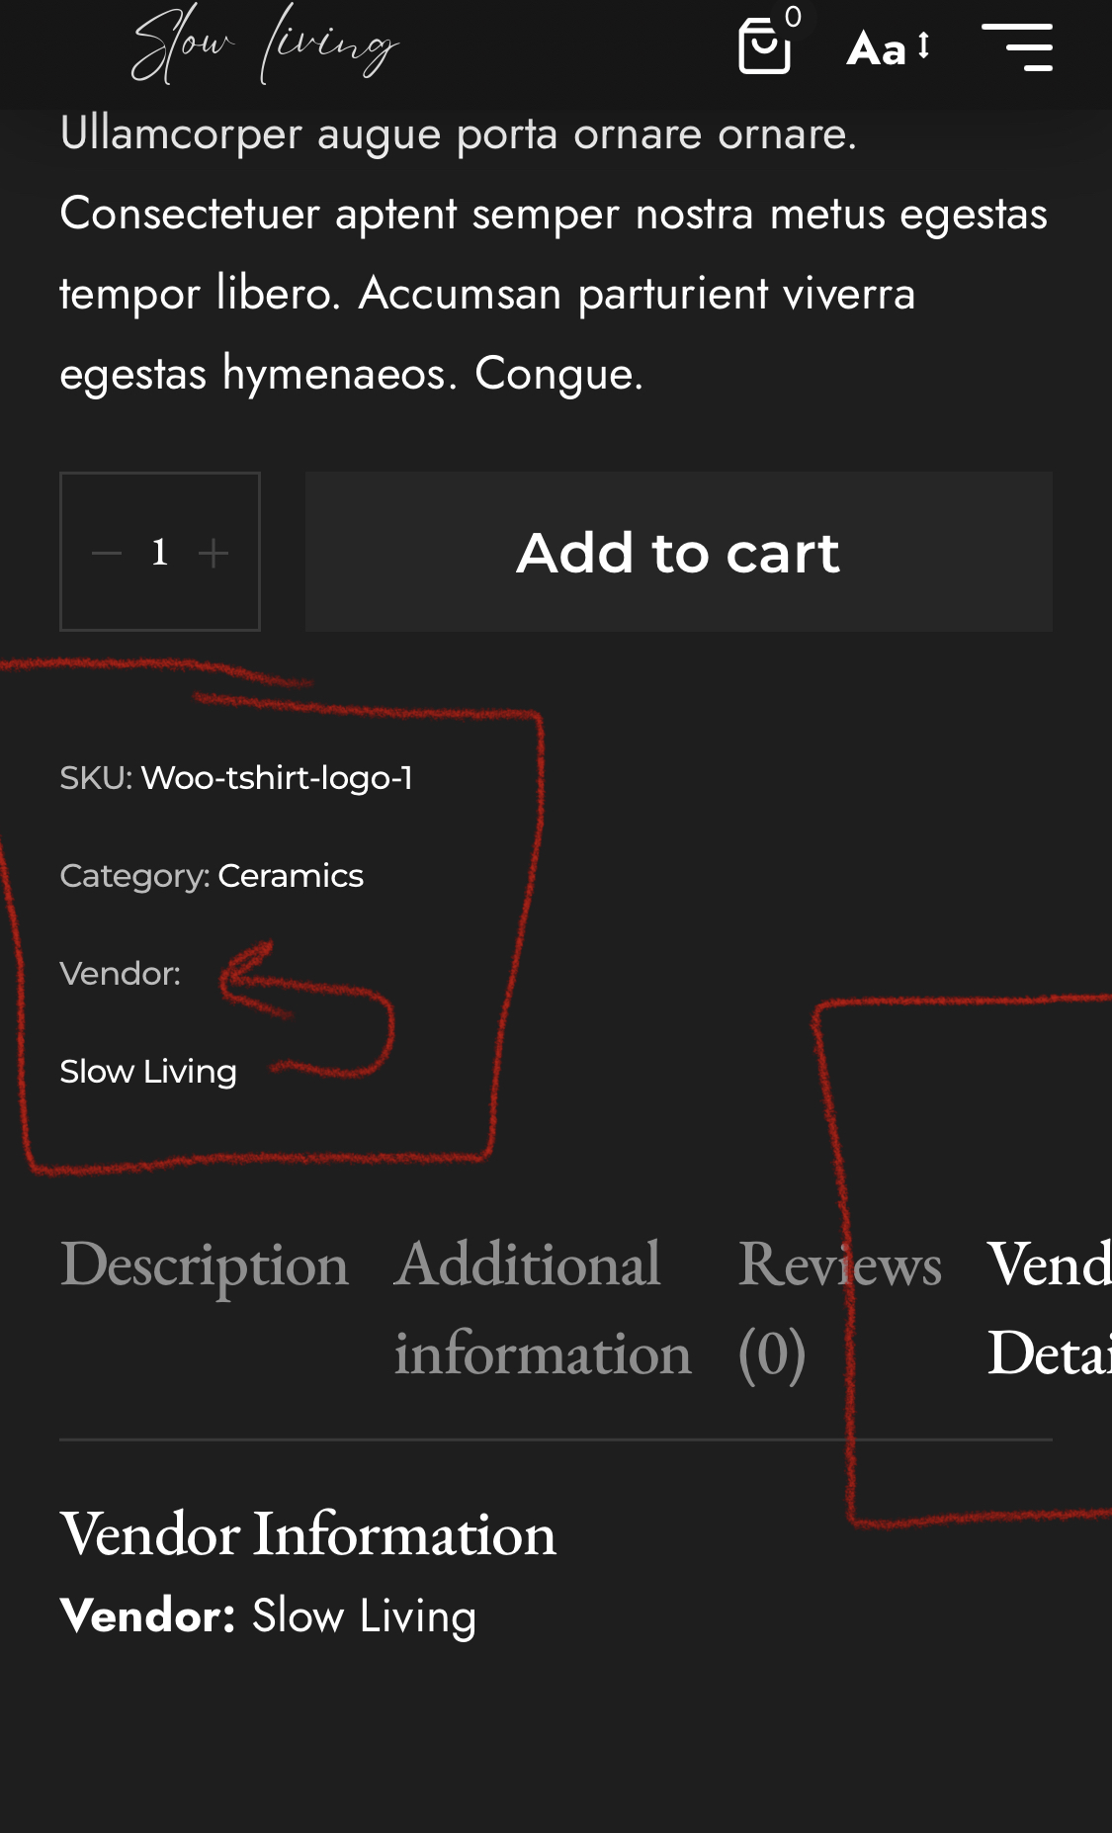The width and height of the screenshot is (1112, 1833).
Task: Increase quantity with the plus button
Action: pos(214,553)
